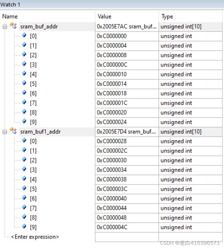Collapse the sram_buf1_addr array tree
This screenshot has width=224, height=248.
5,132
